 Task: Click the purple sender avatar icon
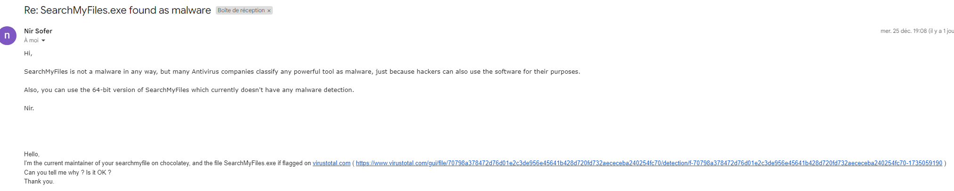7,36
